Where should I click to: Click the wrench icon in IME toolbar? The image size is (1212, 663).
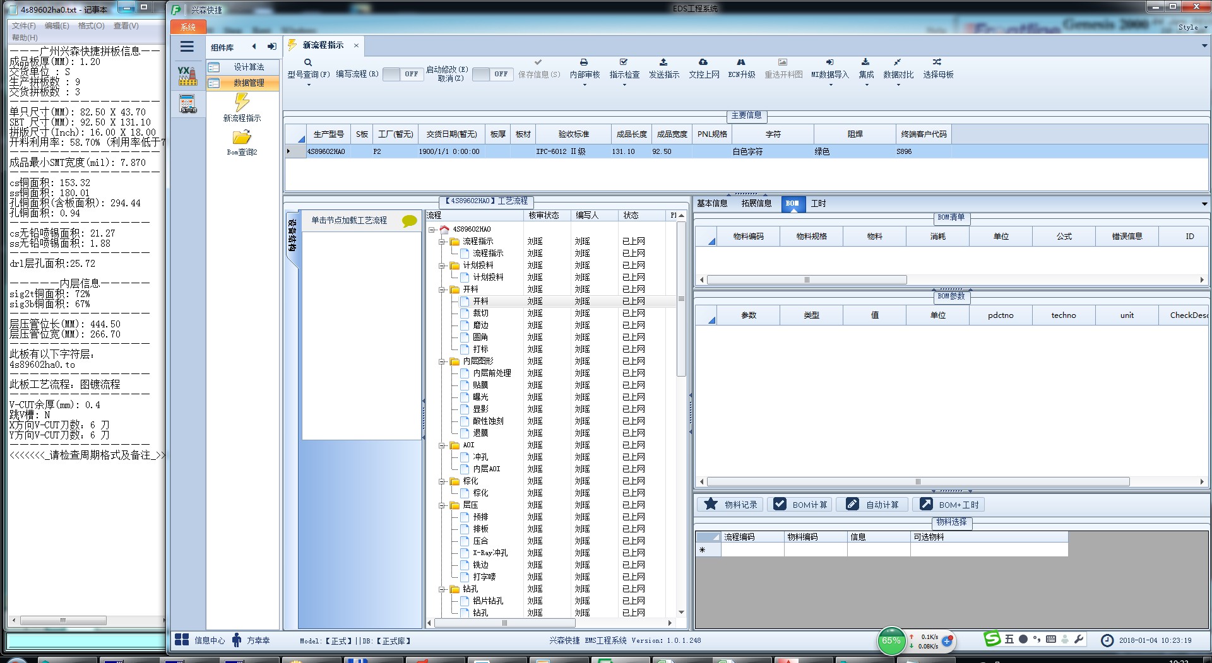pos(1079,639)
